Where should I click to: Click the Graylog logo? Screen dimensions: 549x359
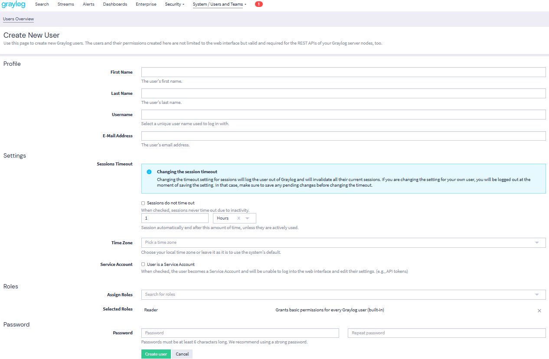13,5
